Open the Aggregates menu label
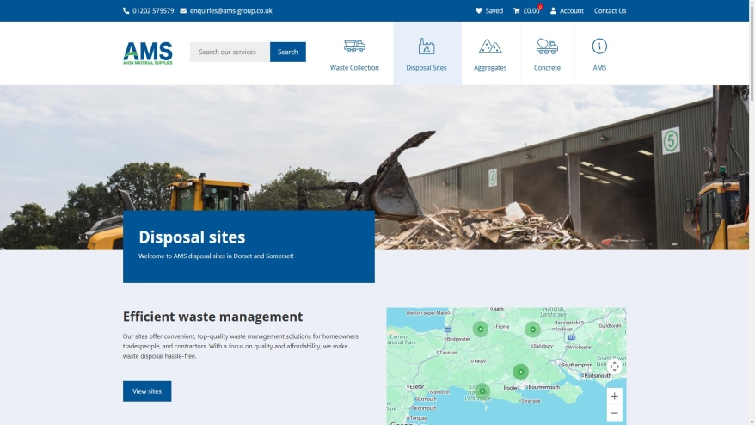755x425 pixels. click(x=490, y=67)
